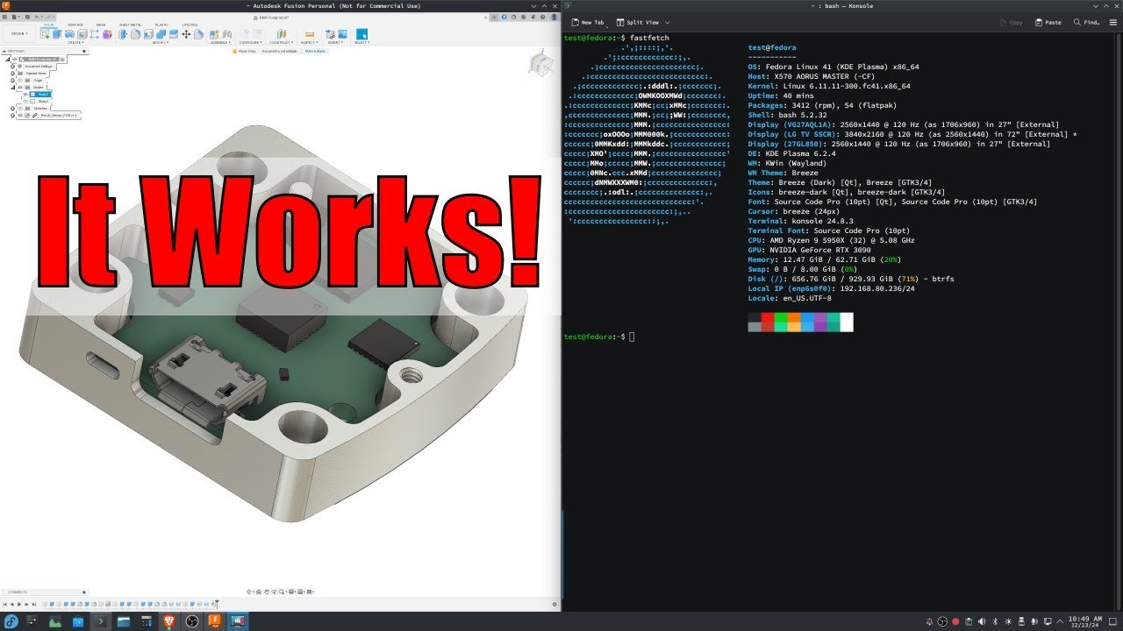Viewport: 1123px width, 631px height.
Task: Switch to the SOLID tab
Action: pyautogui.click(x=48, y=25)
